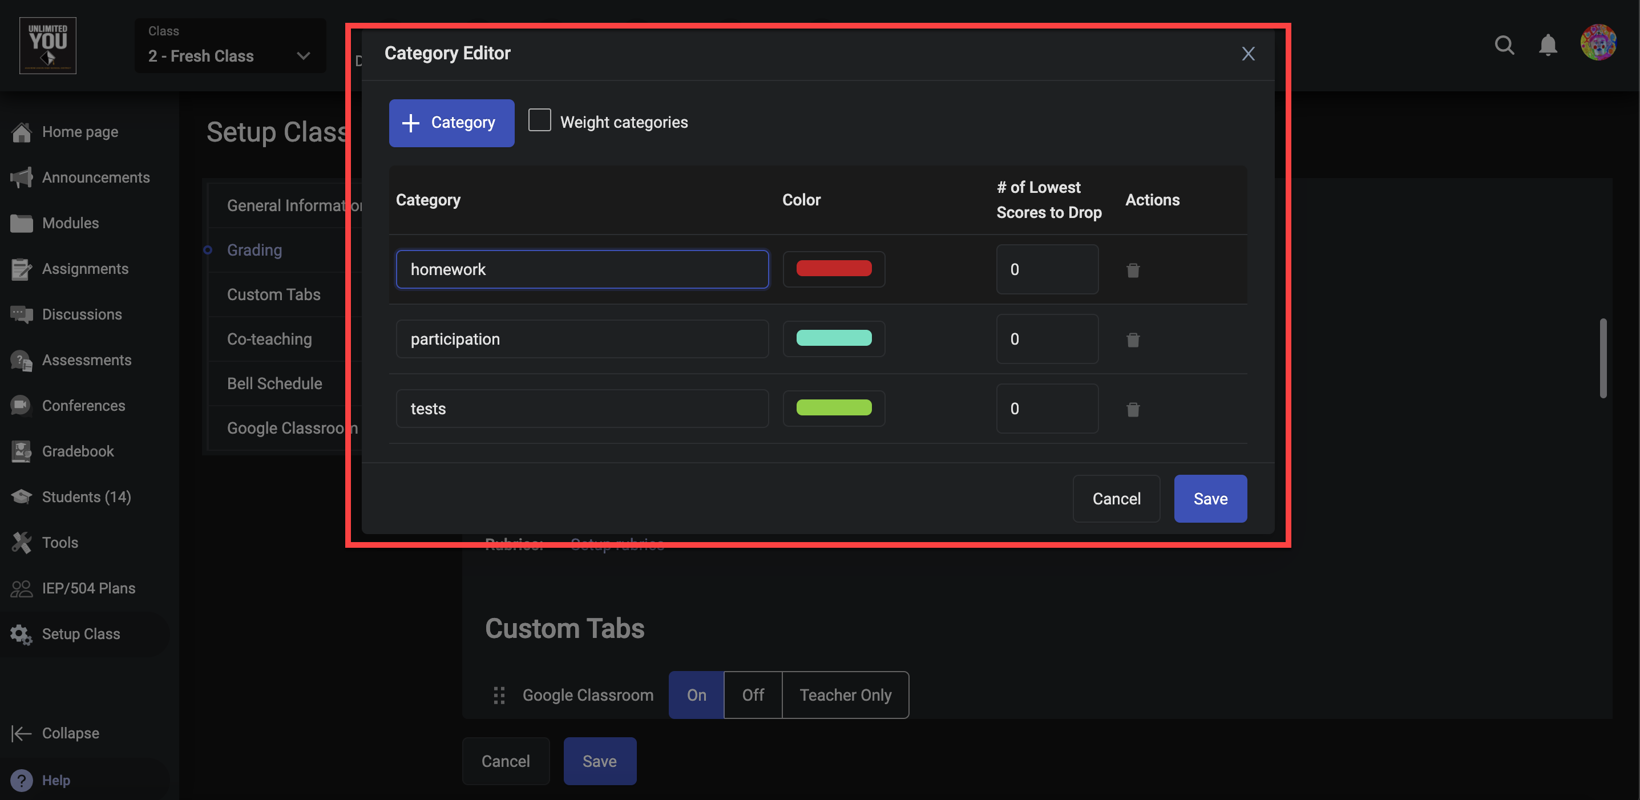Delete the homework category with trash icon
This screenshot has height=800, width=1640.
pyautogui.click(x=1133, y=270)
